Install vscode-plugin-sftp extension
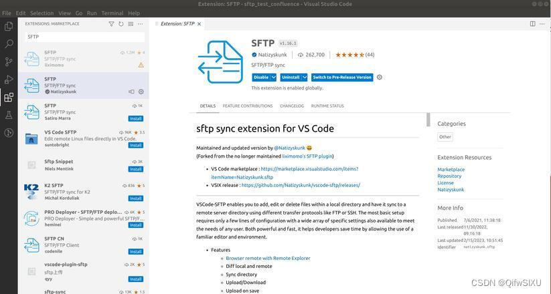This screenshot has width=551, height=294. click(136, 279)
